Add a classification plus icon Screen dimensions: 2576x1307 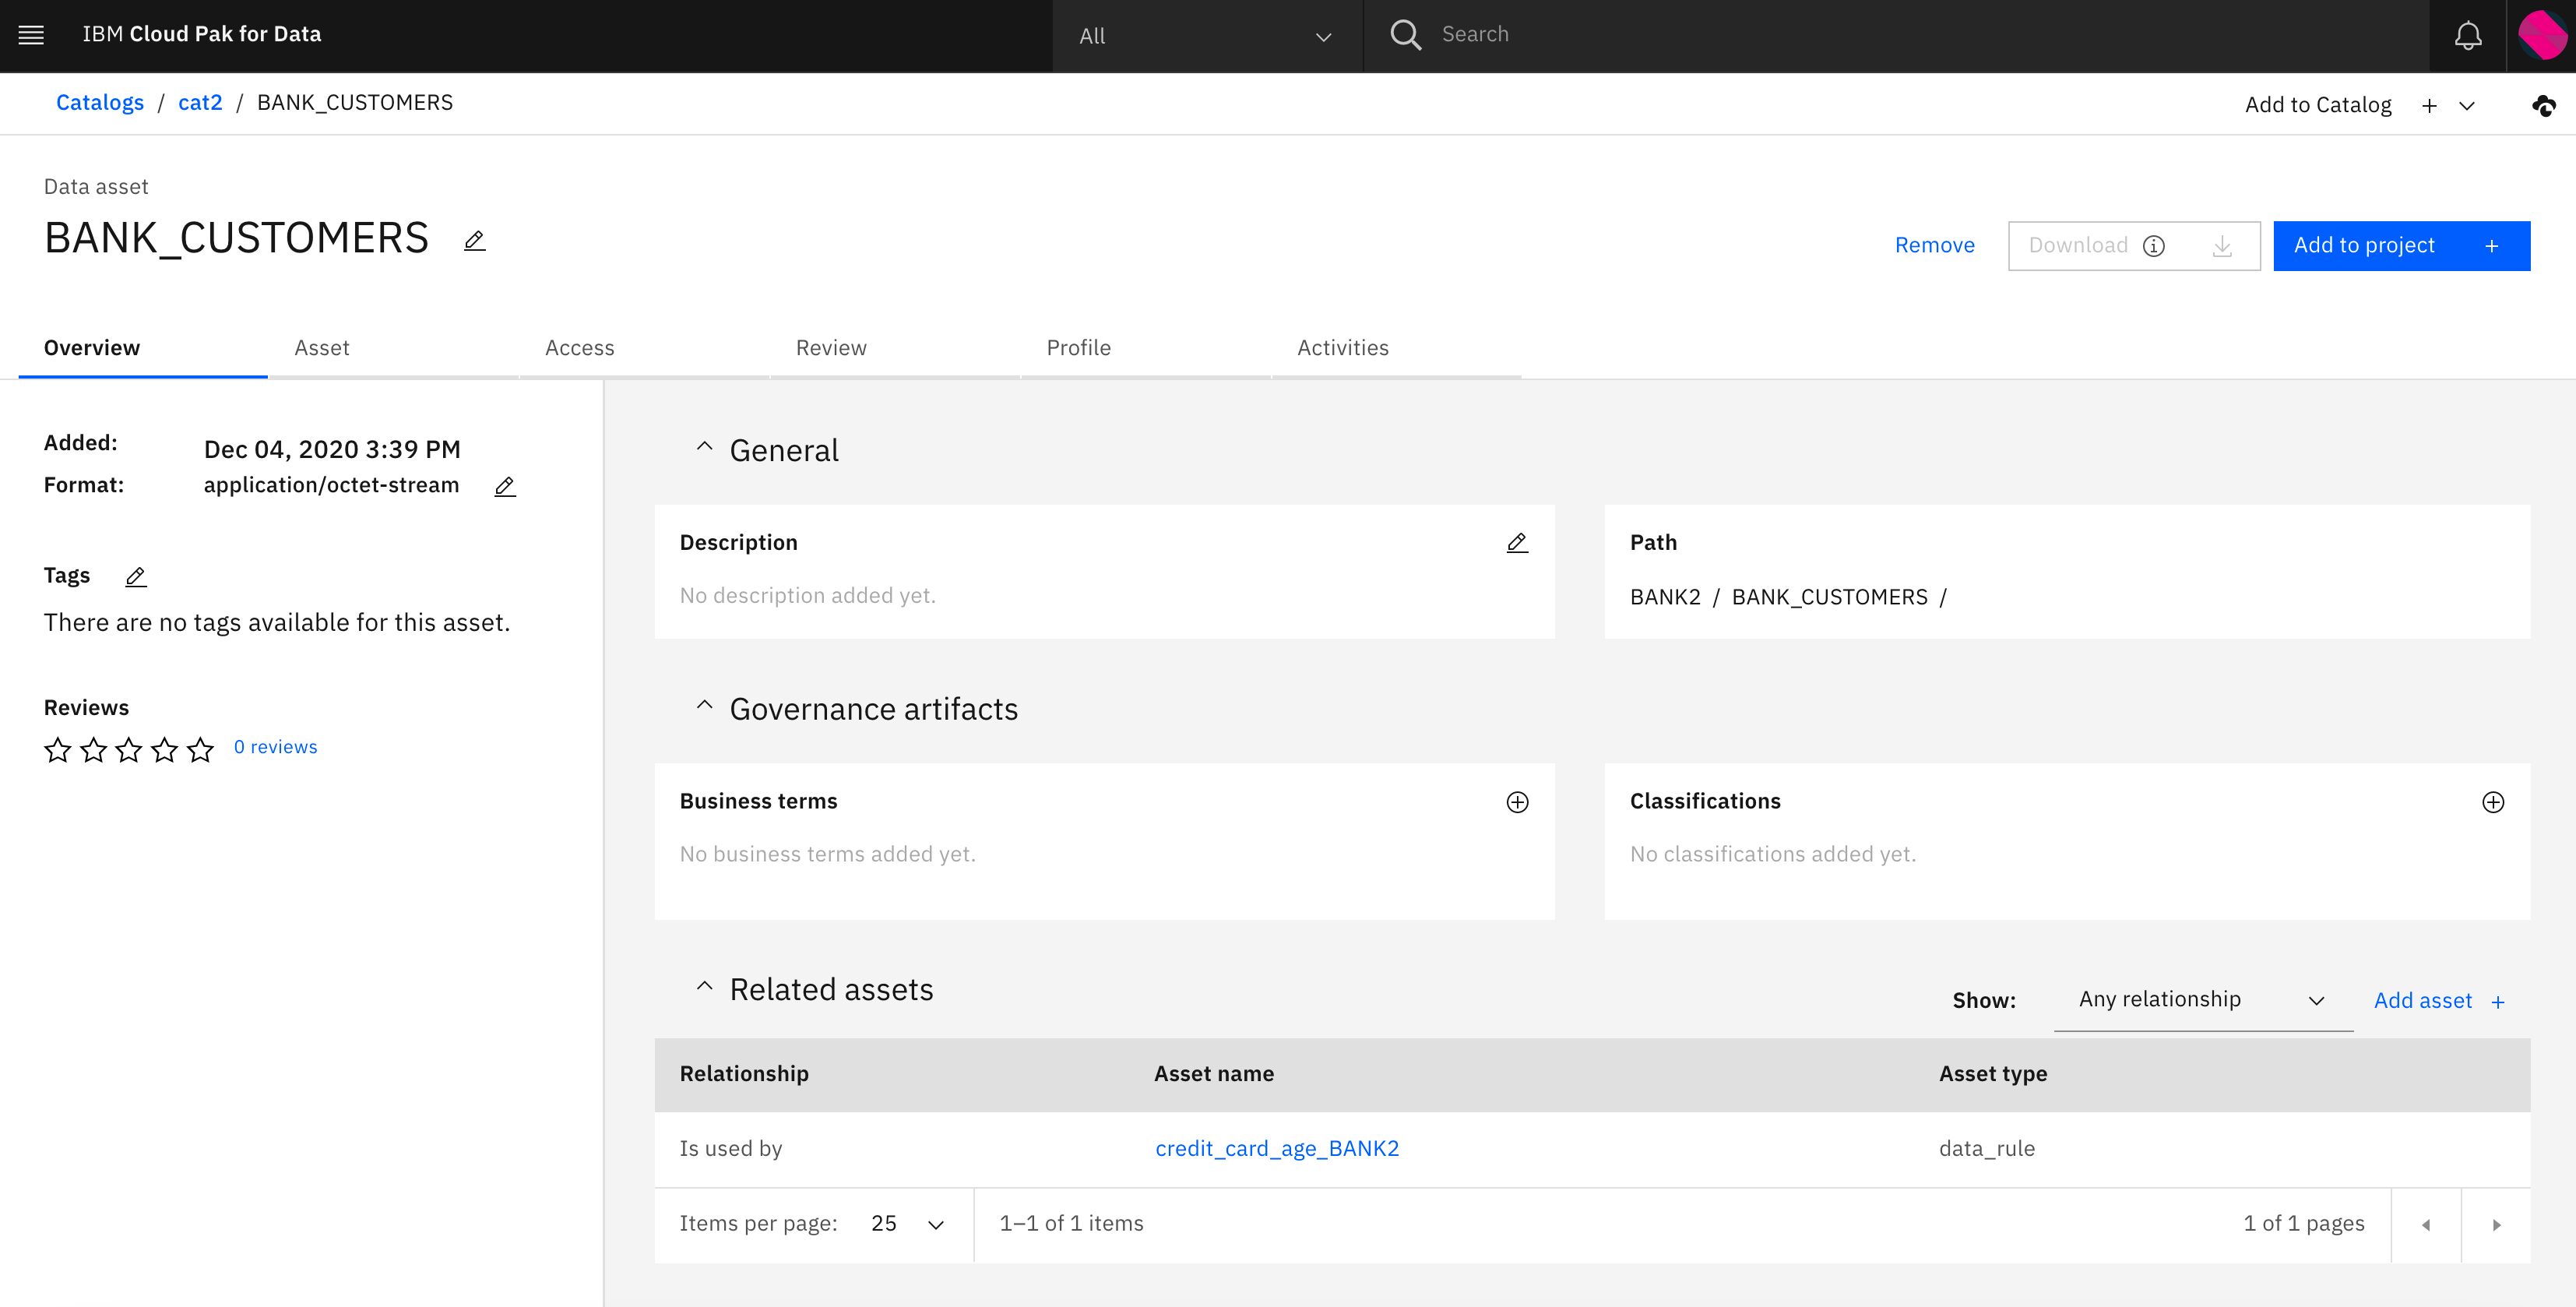2492,802
